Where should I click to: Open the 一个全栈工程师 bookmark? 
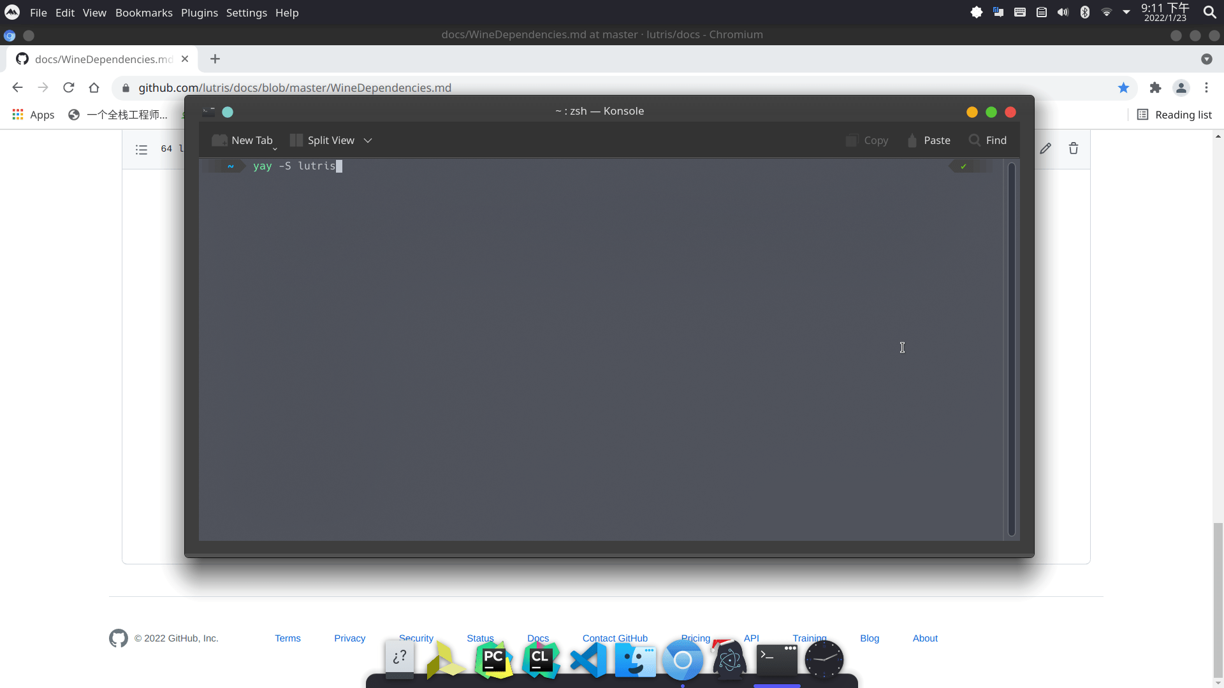118,115
